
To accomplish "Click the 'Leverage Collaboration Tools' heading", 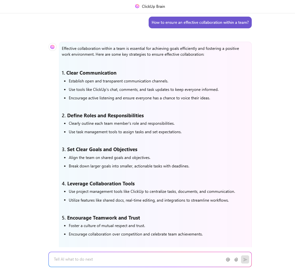I will tap(101, 184).
